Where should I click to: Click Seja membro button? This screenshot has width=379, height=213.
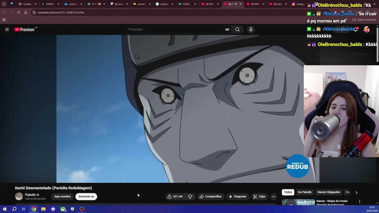pos(62,196)
